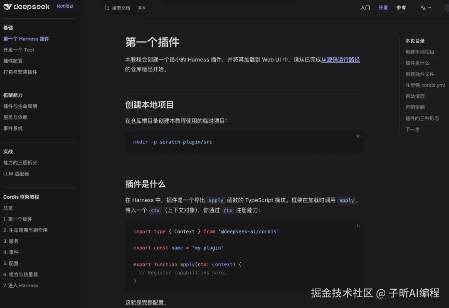This screenshot has width=449, height=308.
Task: Click the ⌘K shortcut hint
Action: [x=142, y=8]
